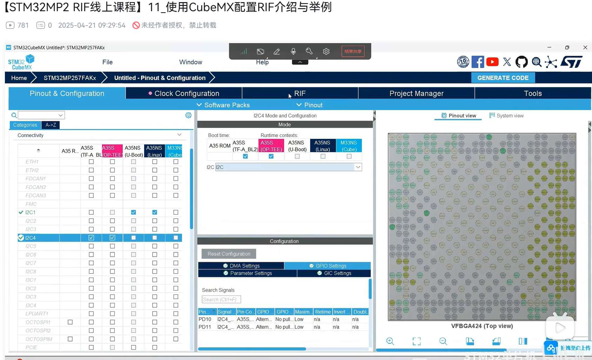The image size is (592, 360).
Task: Enable A35NS (U-Boot) runtime context checkbox
Action: click(x=297, y=156)
